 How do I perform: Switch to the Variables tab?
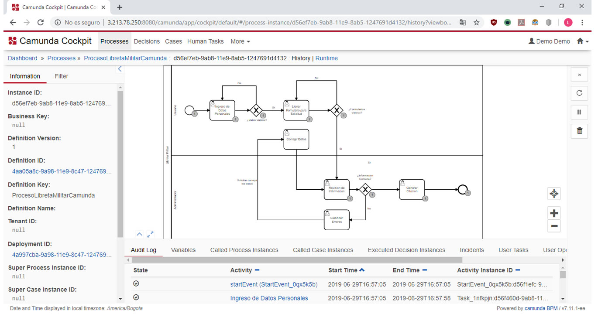tap(183, 250)
